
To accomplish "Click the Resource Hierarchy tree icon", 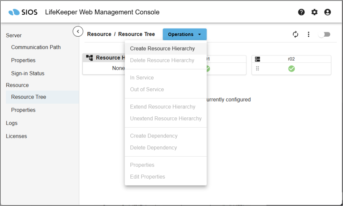I will [x=90, y=58].
